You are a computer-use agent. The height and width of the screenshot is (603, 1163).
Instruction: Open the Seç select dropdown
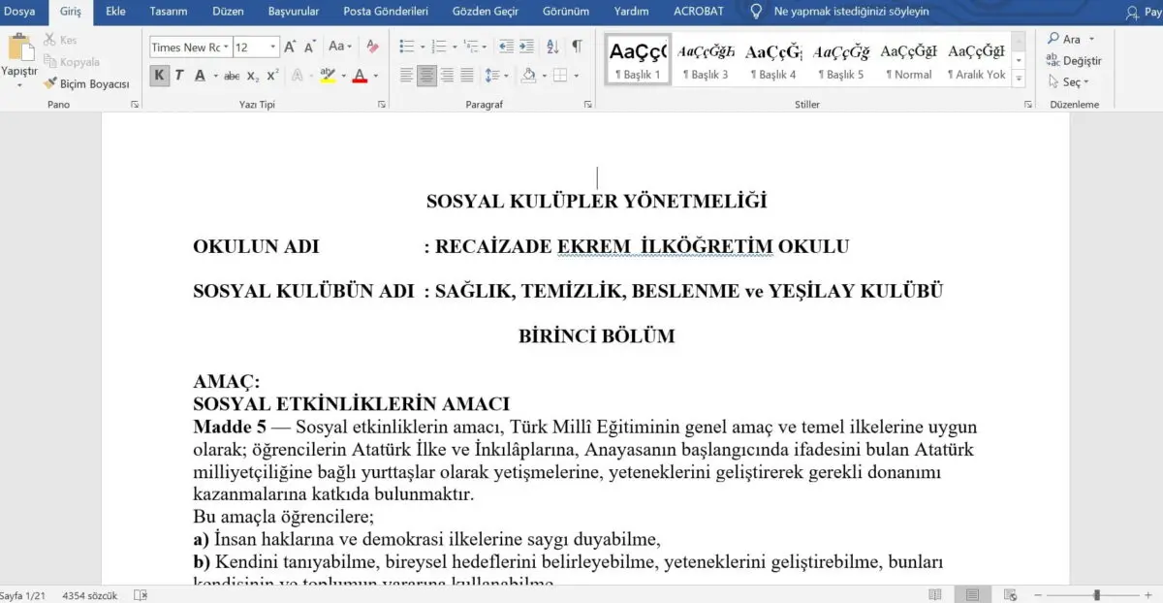[x=1068, y=82]
